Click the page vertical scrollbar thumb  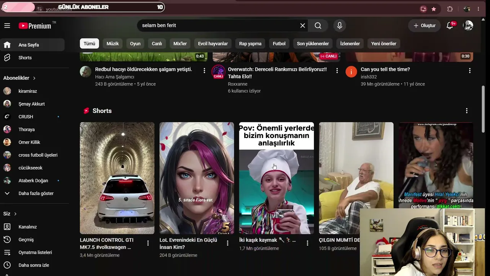click(483, 109)
